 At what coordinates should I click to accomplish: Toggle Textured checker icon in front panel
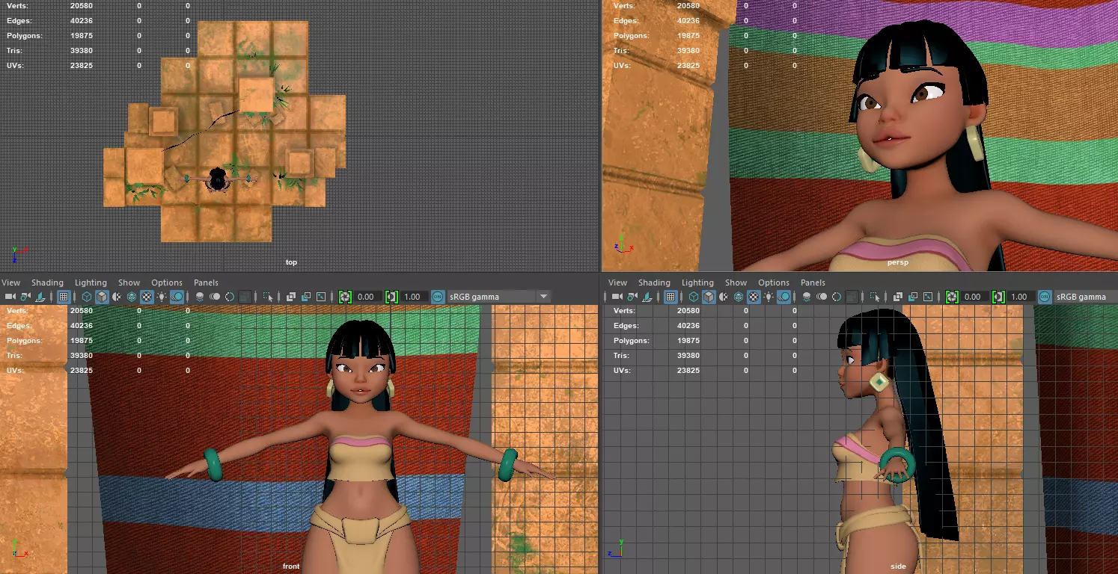(147, 297)
